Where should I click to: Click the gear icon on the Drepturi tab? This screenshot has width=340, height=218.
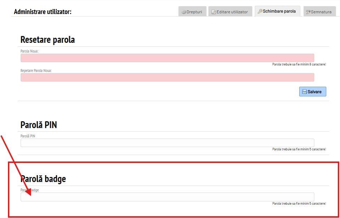[184, 12]
